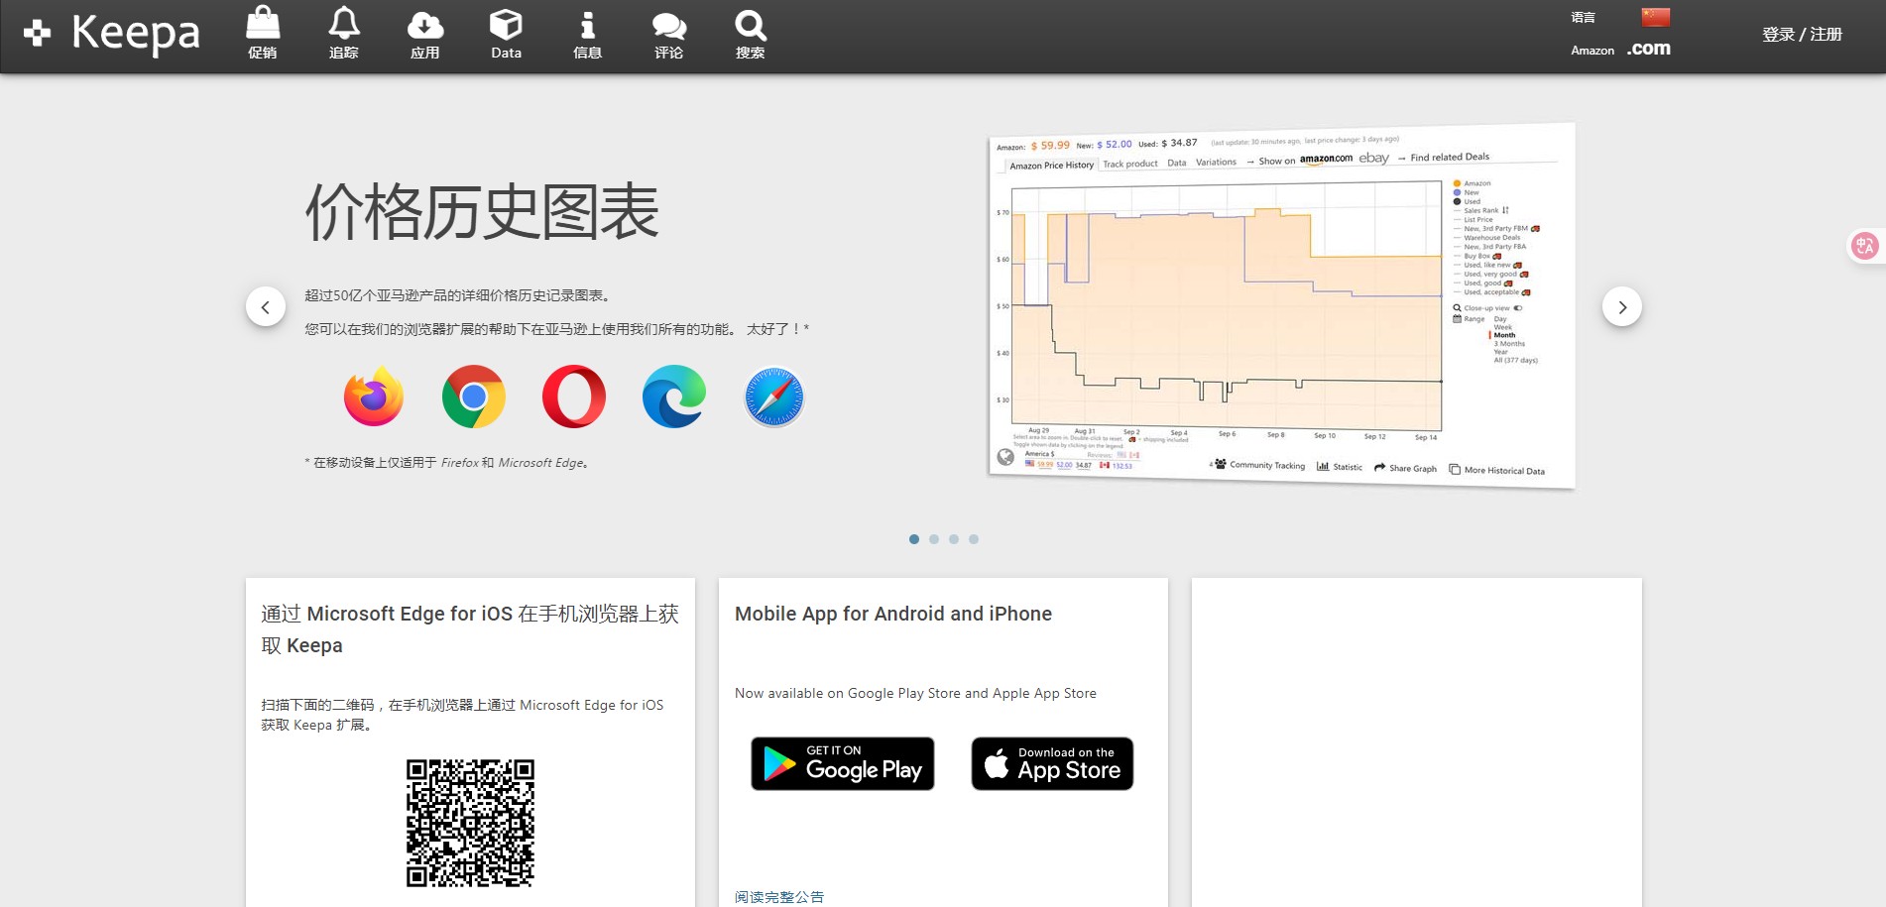Jump to the fourth carousel slide dot

[x=974, y=539]
